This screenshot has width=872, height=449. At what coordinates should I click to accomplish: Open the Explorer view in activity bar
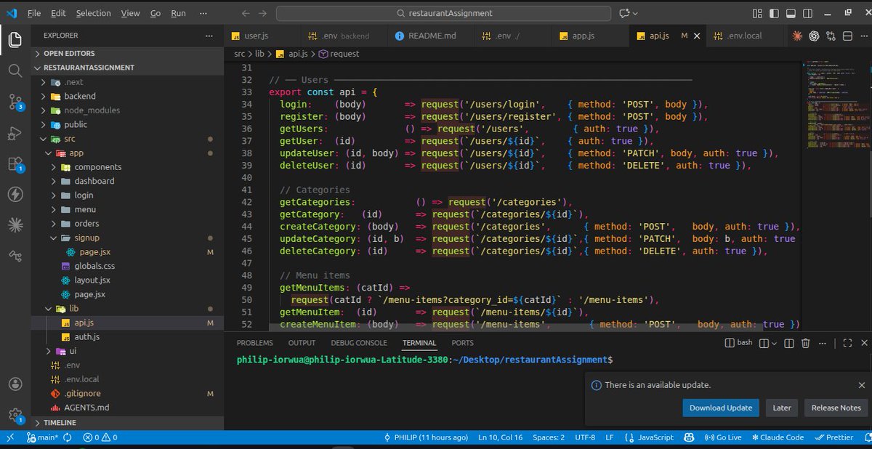(15, 40)
